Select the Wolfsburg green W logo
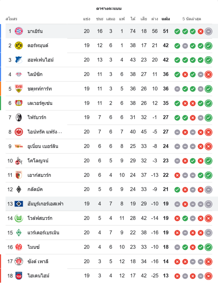The width and height of the screenshot is (218, 287). [19, 218]
